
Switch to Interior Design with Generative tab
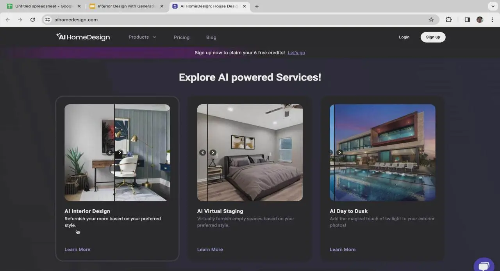pos(126,6)
